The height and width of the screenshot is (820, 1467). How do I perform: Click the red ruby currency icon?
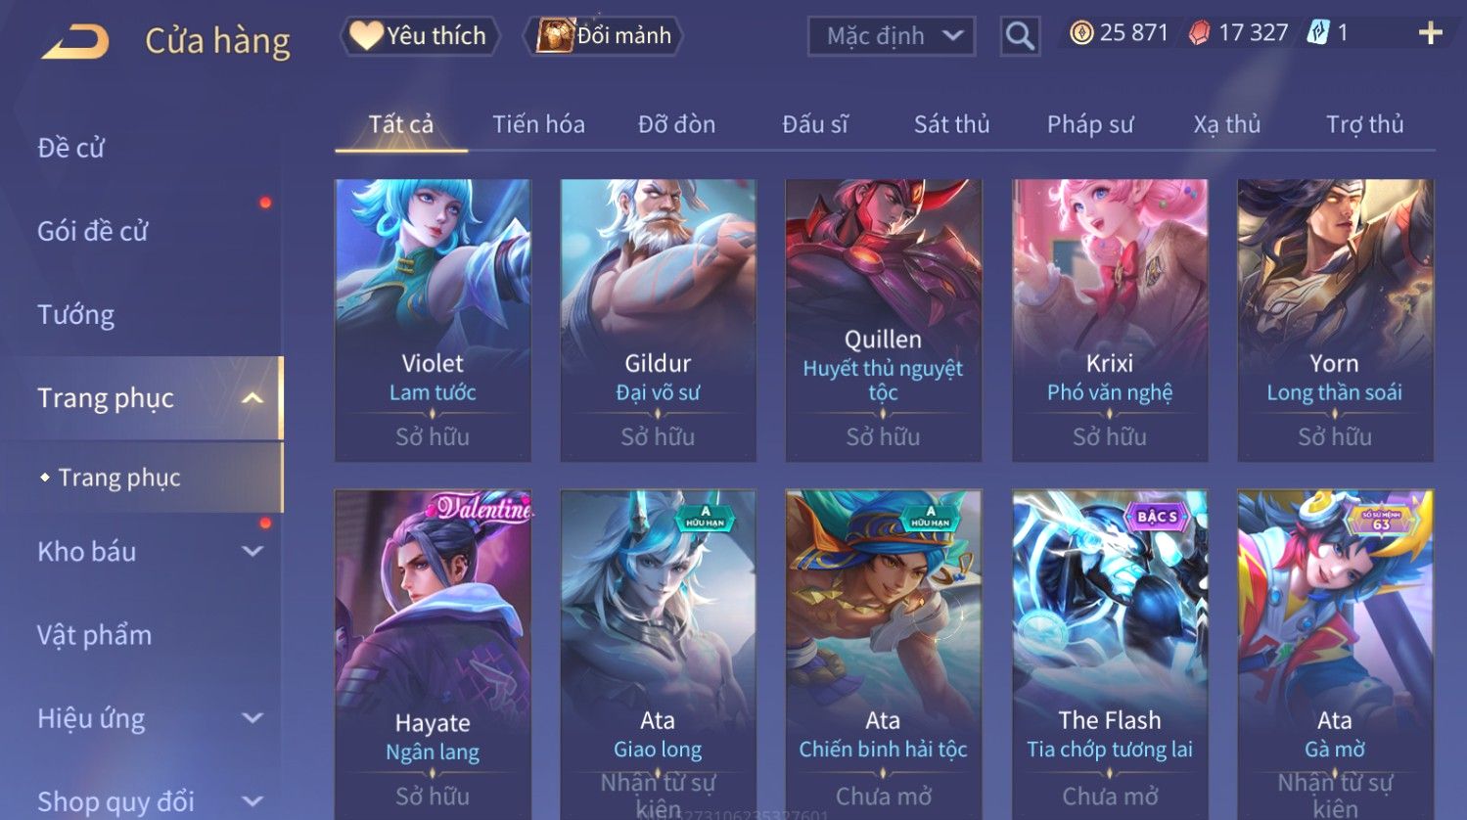[x=1199, y=33]
